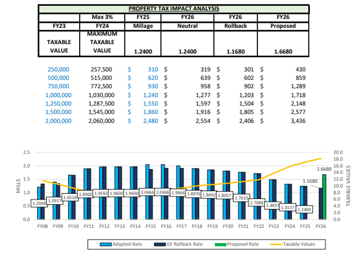Click the blue 1,500,000 taxable value
The height and width of the screenshot is (262, 357).
(x=58, y=112)
